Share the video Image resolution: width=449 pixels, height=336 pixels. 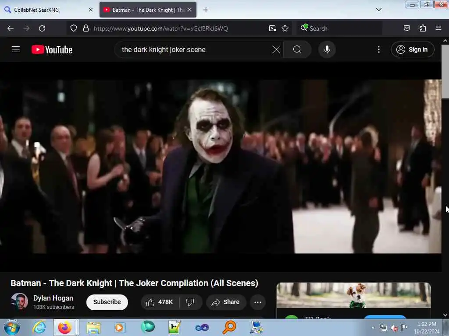pos(226,302)
